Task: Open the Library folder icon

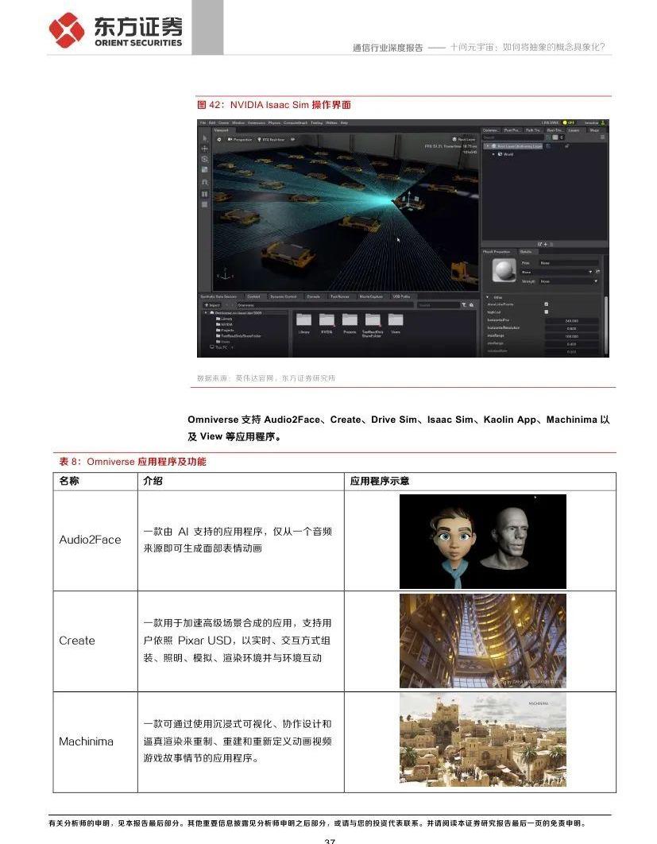Action: pyautogui.click(x=303, y=319)
